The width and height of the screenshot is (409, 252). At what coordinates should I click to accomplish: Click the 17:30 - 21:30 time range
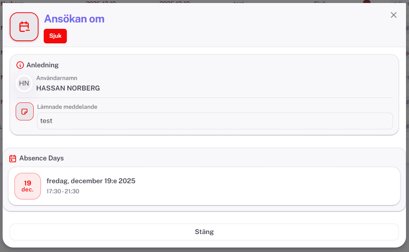pos(63,191)
